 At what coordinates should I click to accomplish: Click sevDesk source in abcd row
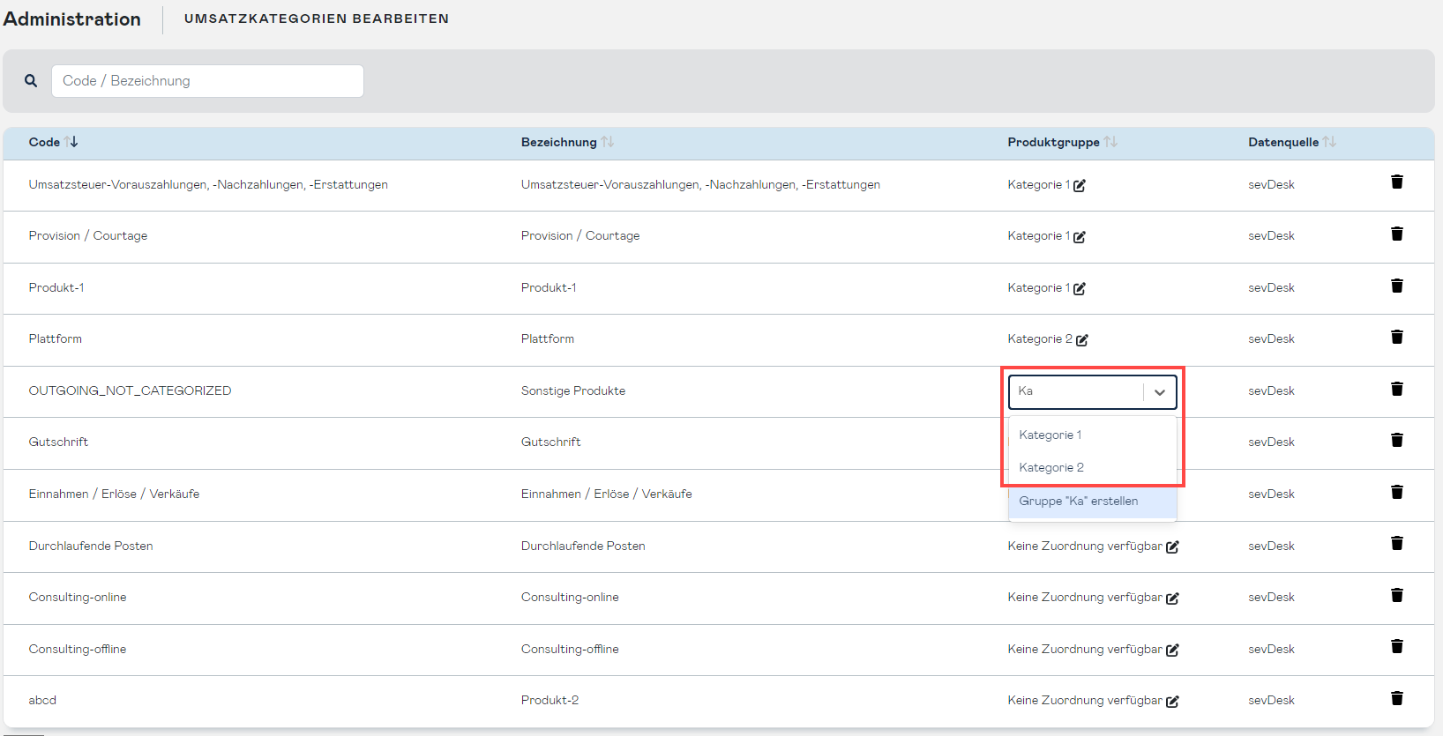[x=1271, y=700]
